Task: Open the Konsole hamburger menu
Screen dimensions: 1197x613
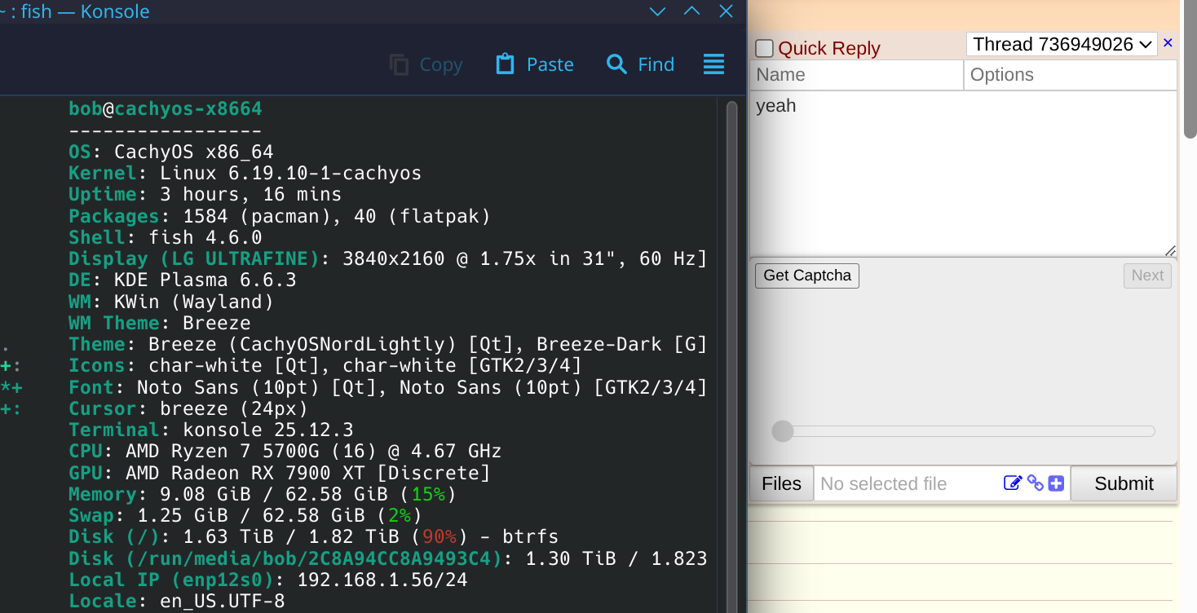Action: (x=713, y=64)
